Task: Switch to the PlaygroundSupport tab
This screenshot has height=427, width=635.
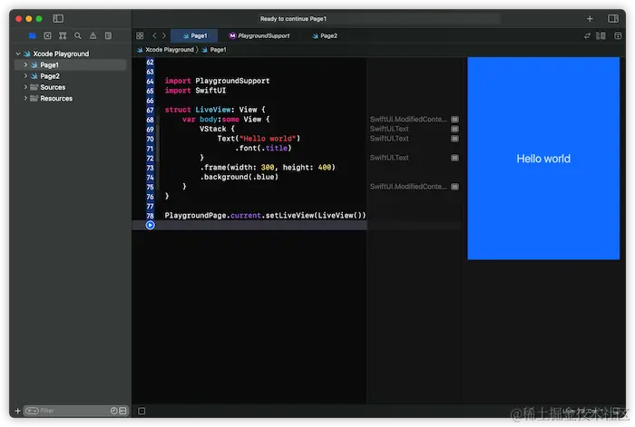Action: click(x=259, y=35)
